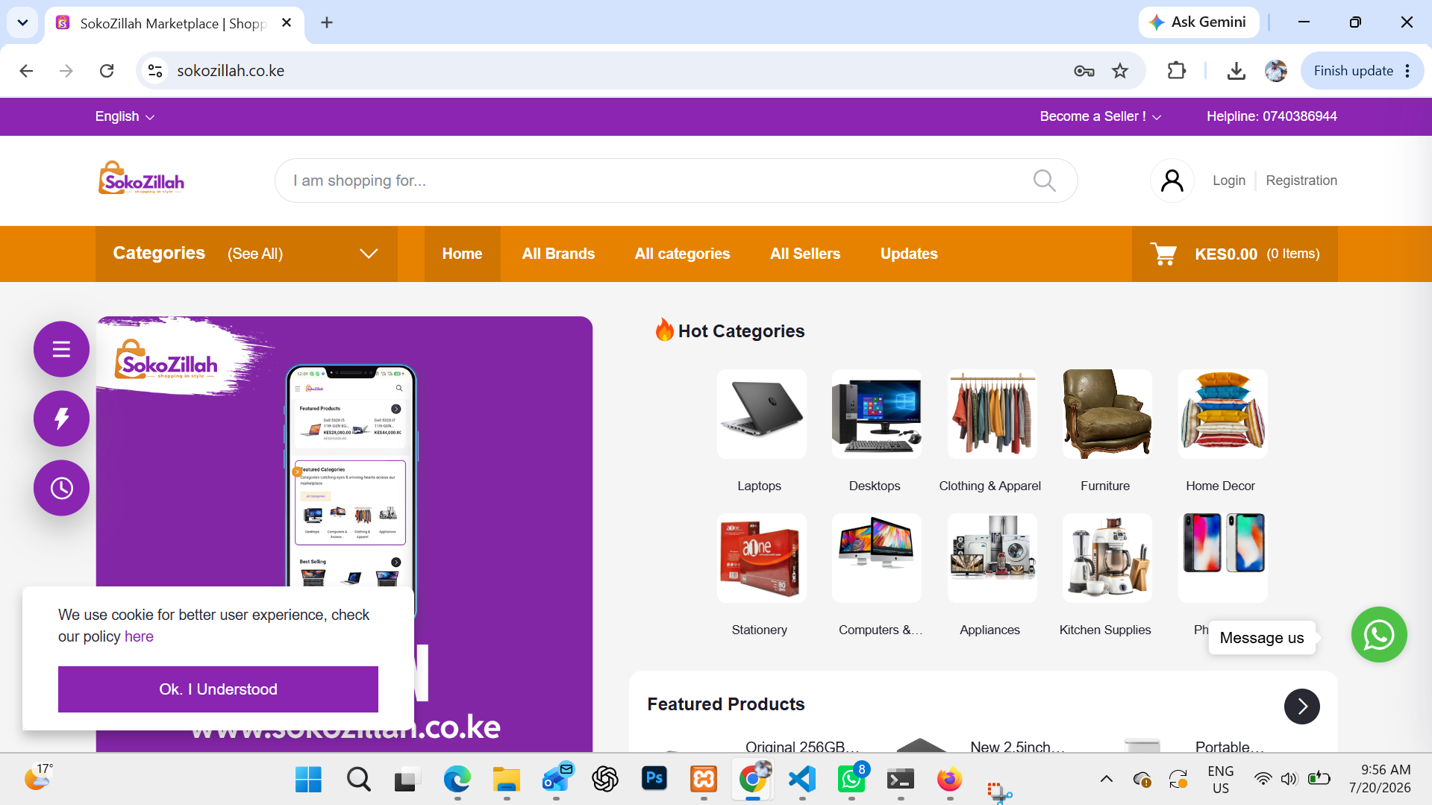Open XAMPP from taskbar

pyautogui.click(x=704, y=780)
